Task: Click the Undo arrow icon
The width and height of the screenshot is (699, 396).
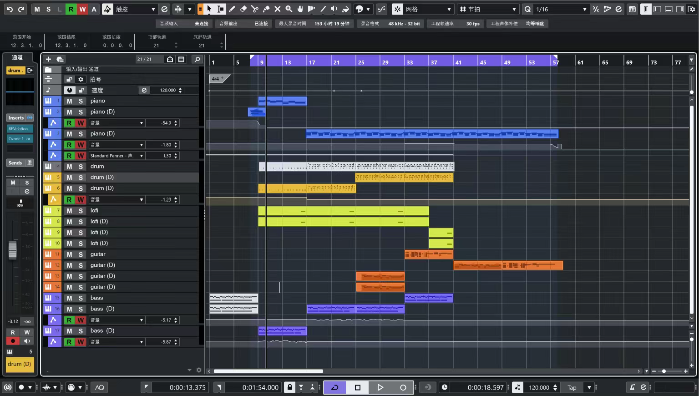Action: click(9, 9)
